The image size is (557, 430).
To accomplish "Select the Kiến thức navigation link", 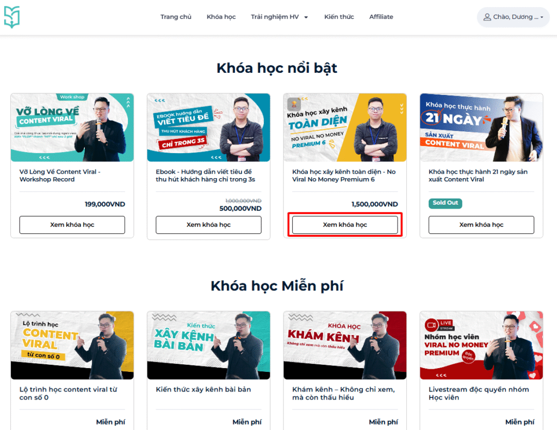I will pos(339,17).
